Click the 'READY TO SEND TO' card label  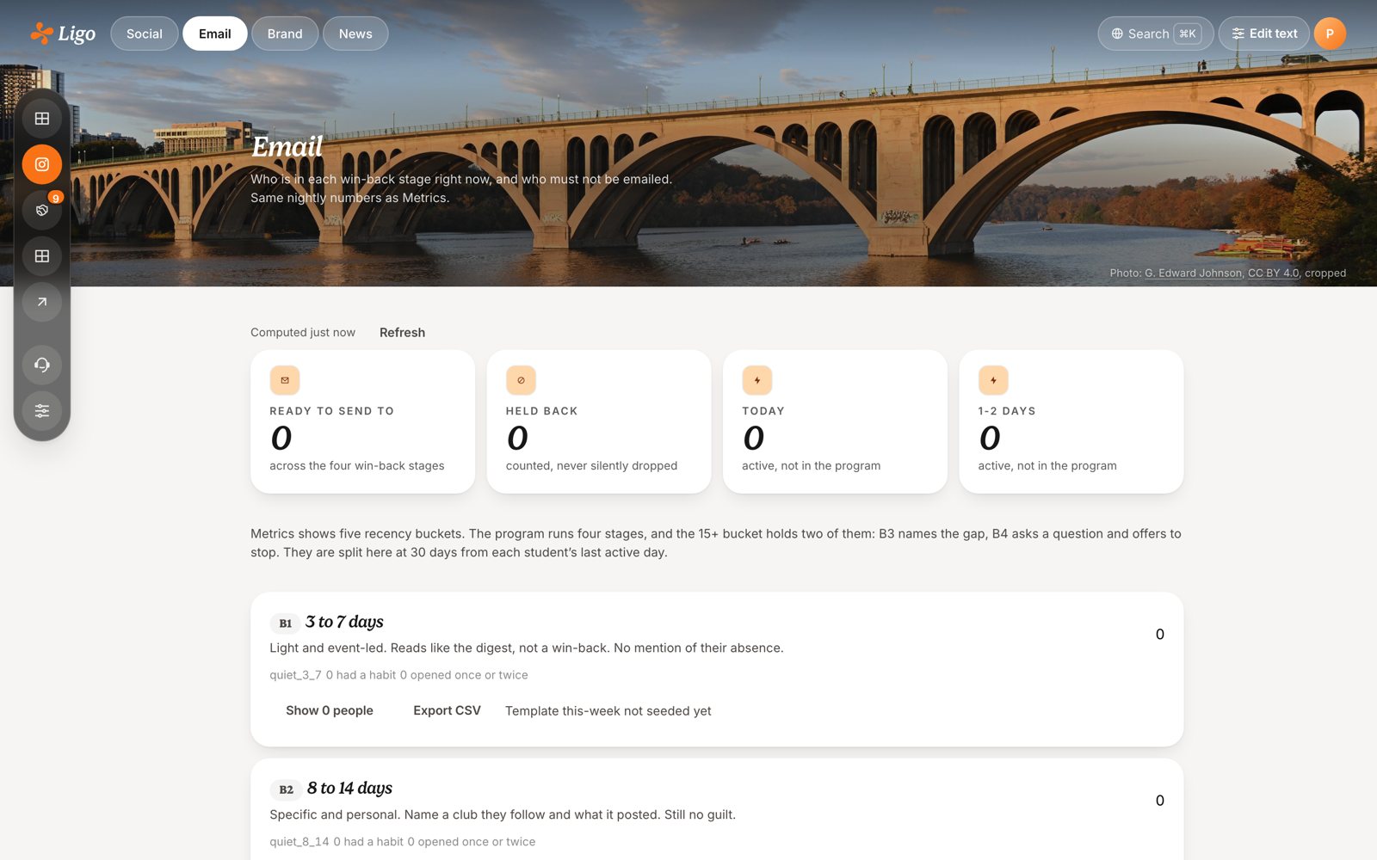(331, 411)
